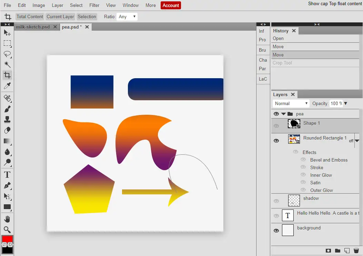Hide the background layer
363x256 pixels.
coord(276,231)
